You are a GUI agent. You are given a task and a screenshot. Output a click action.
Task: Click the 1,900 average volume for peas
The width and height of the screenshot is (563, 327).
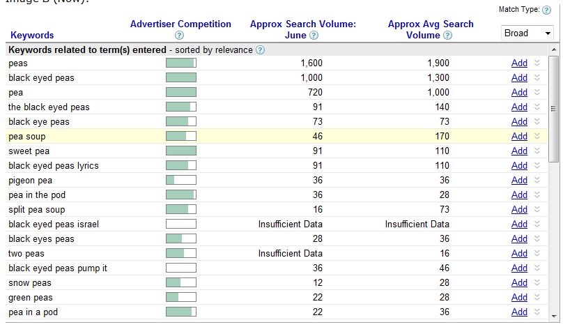(x=438, y=63)
